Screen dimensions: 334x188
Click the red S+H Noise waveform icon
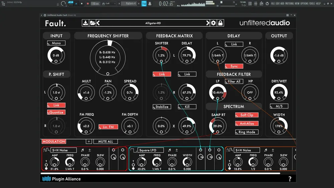[46, 150]
